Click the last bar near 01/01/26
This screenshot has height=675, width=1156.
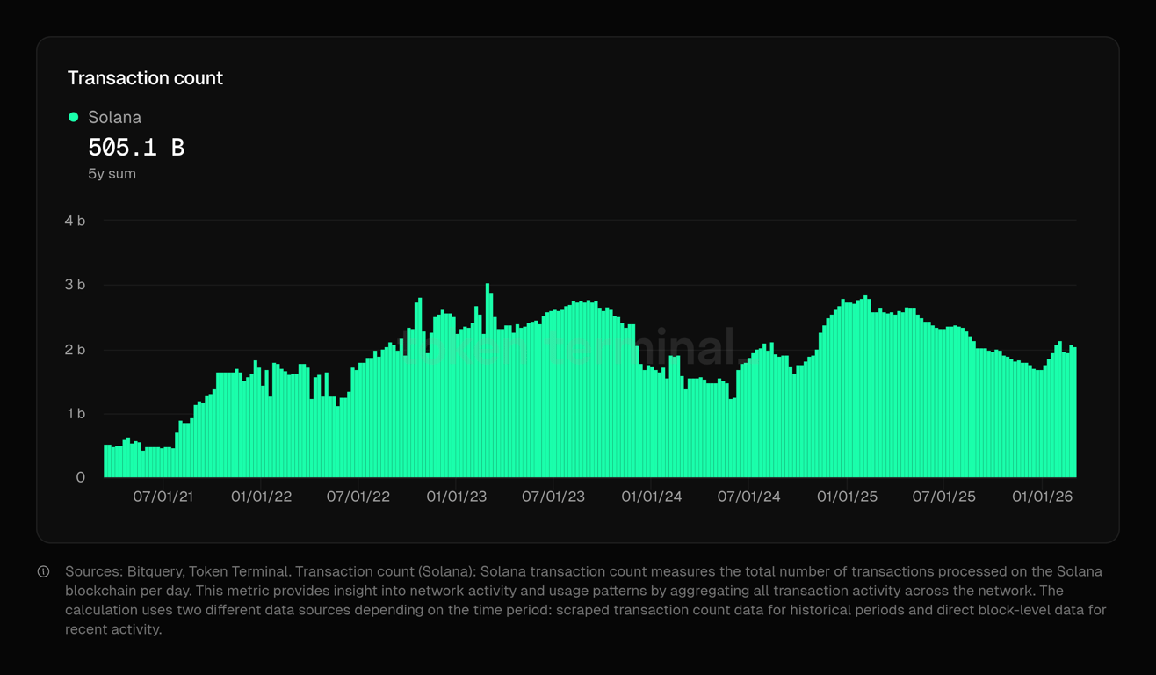click(x=1073, y=413)
